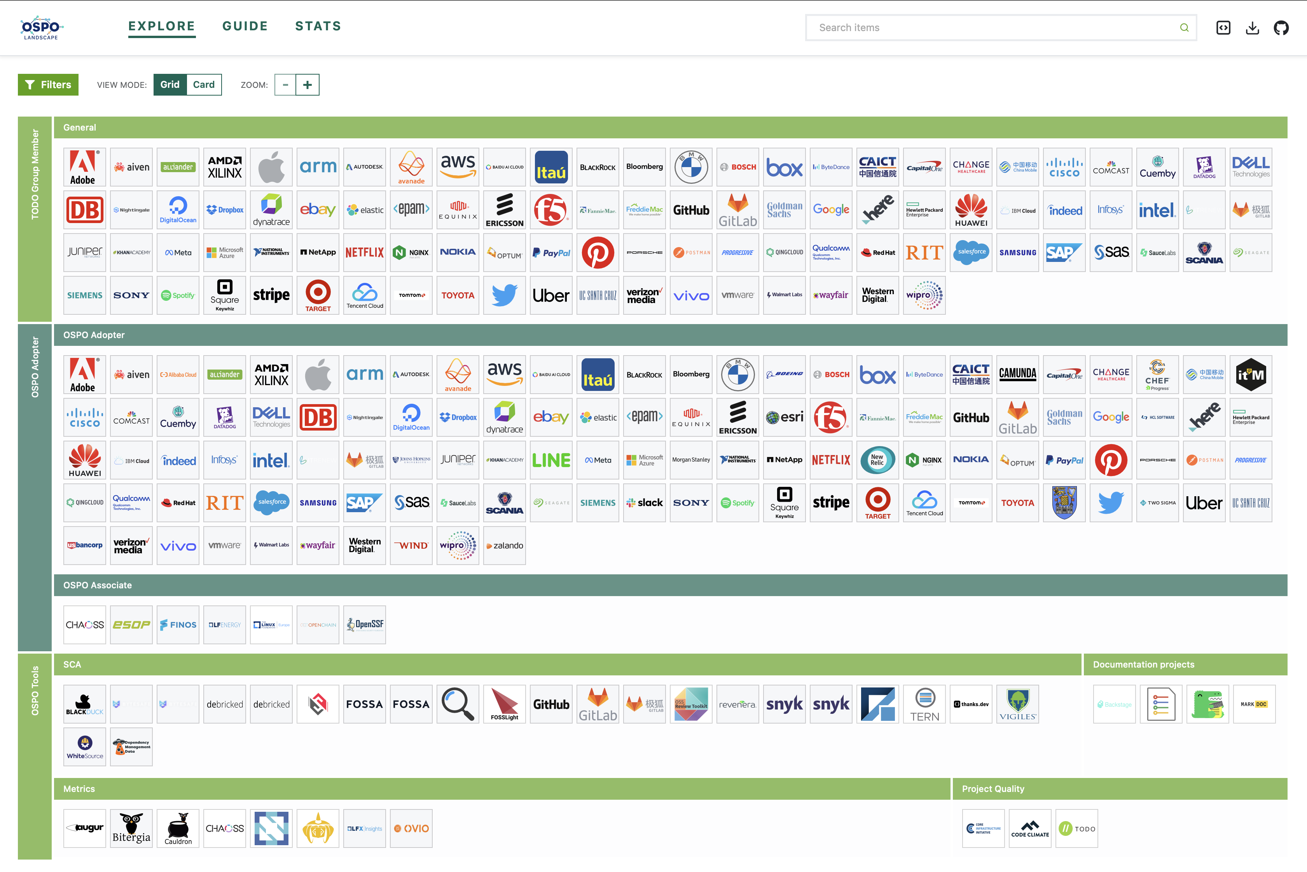Open the Bitergia owl item in Metrics
This screenshot has width=1307, height=872.
tap(131, 828)
